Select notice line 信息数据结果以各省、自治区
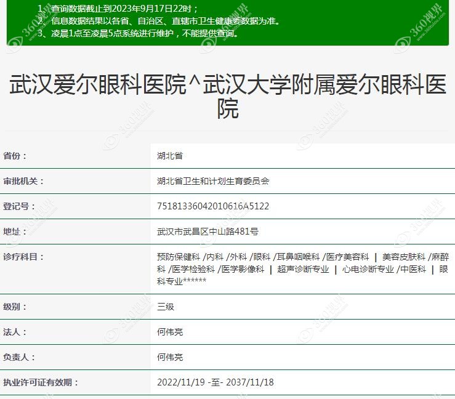 (158, 21)
